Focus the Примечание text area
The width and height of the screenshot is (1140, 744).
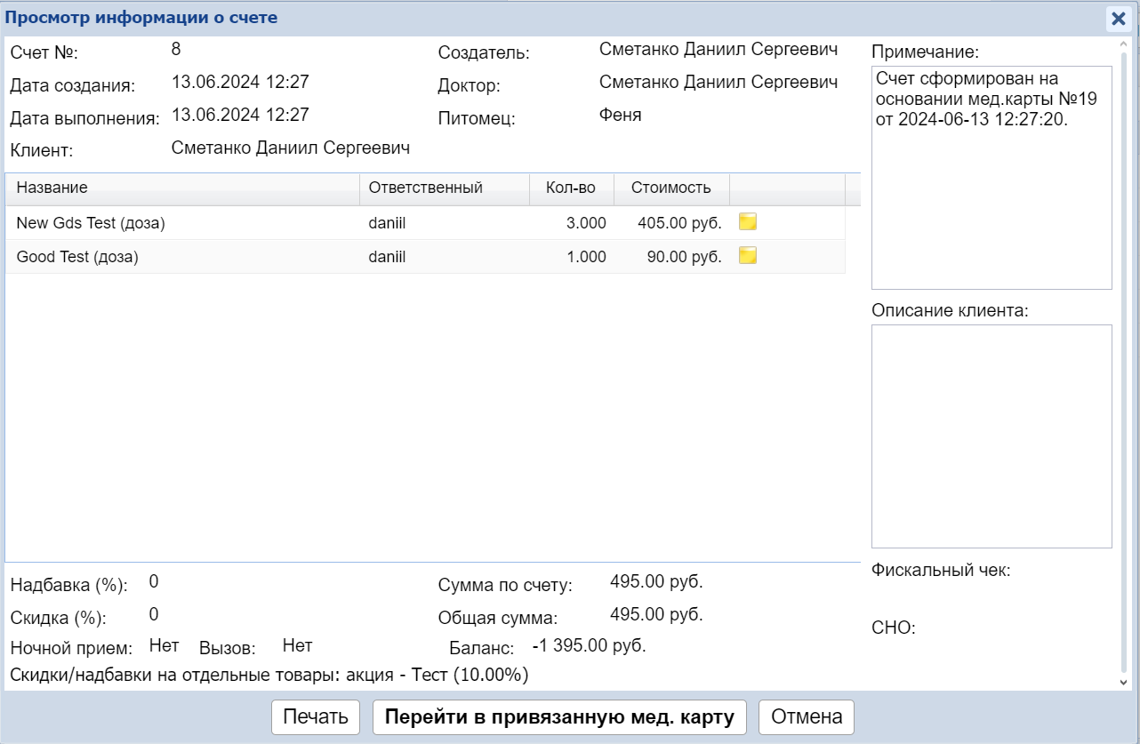pos(991,178)
